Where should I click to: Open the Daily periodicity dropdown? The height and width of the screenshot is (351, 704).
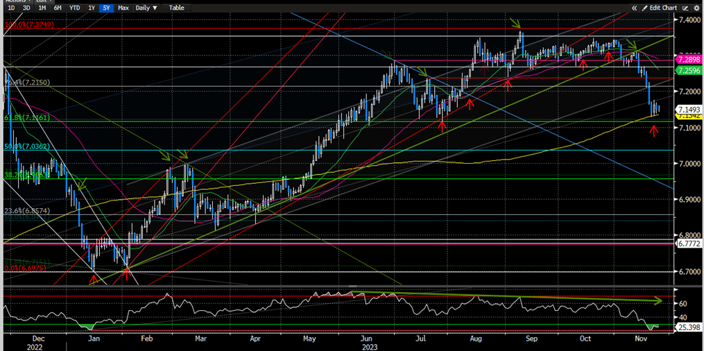tap(147, 8)
